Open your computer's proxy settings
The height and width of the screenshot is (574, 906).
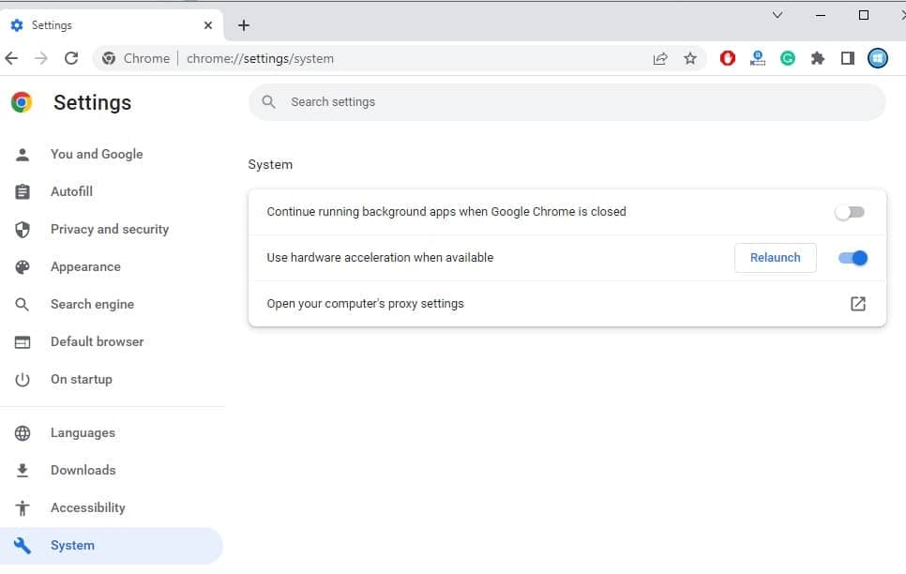click(857, 304)
